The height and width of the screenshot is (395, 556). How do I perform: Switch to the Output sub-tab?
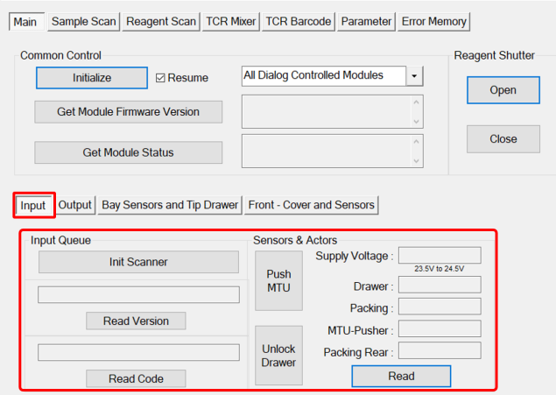75,205
